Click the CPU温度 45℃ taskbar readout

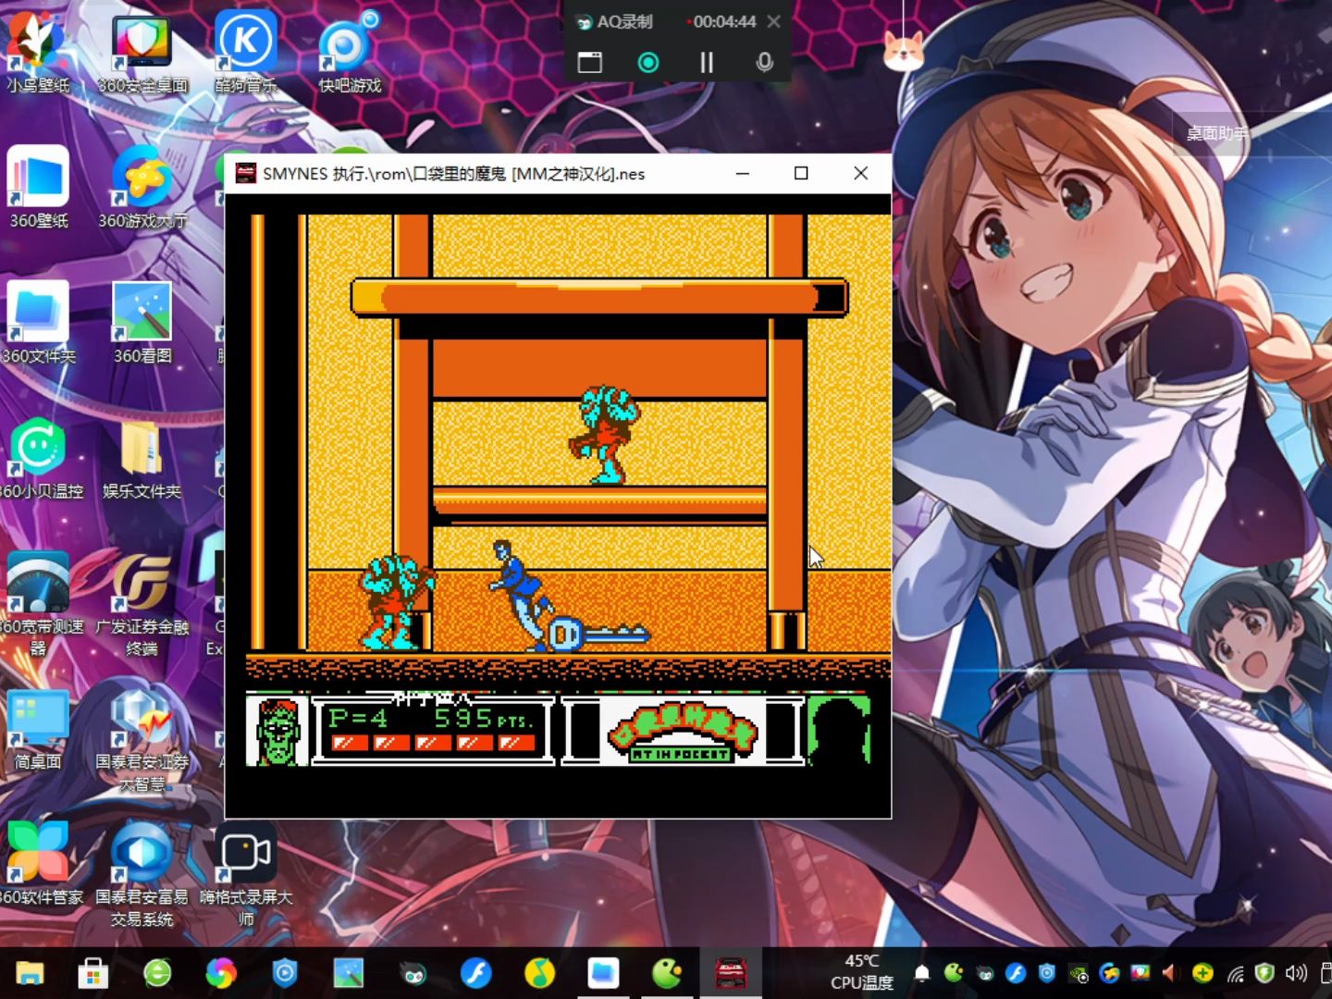(862, 972)
